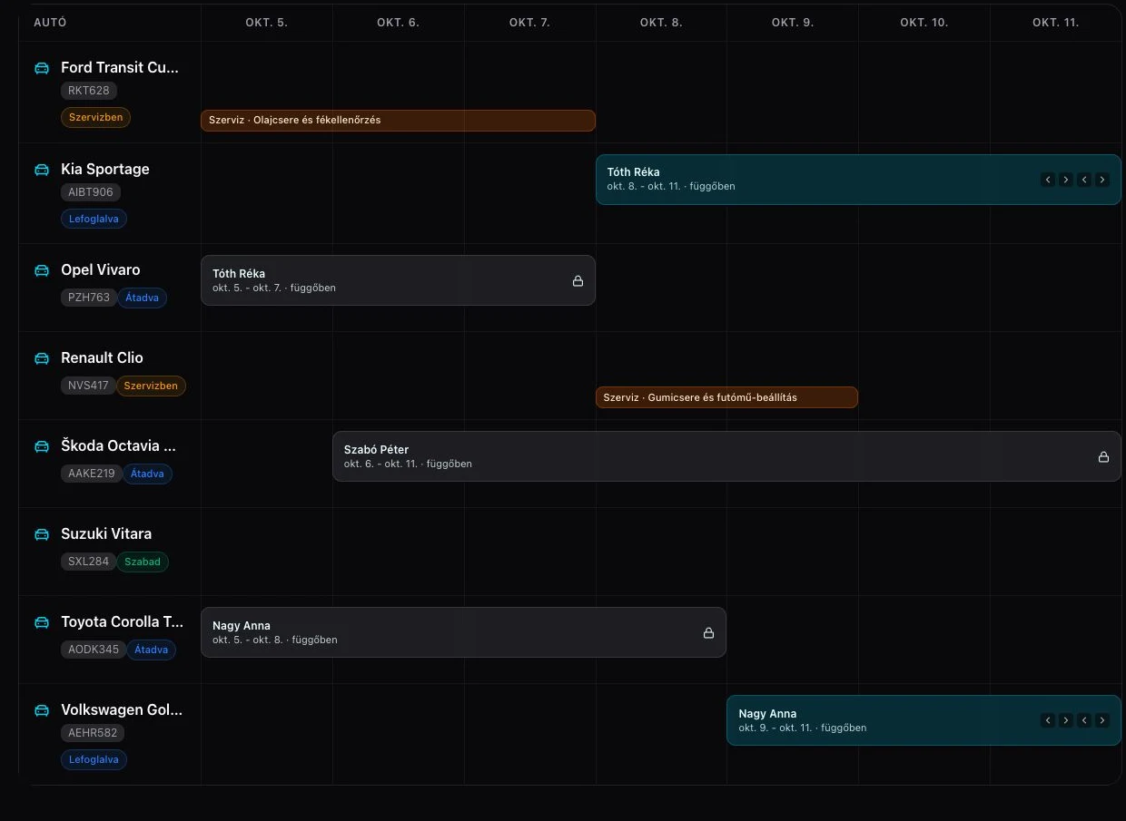Click the lock icon on Opel Vivaro booking

578,280
